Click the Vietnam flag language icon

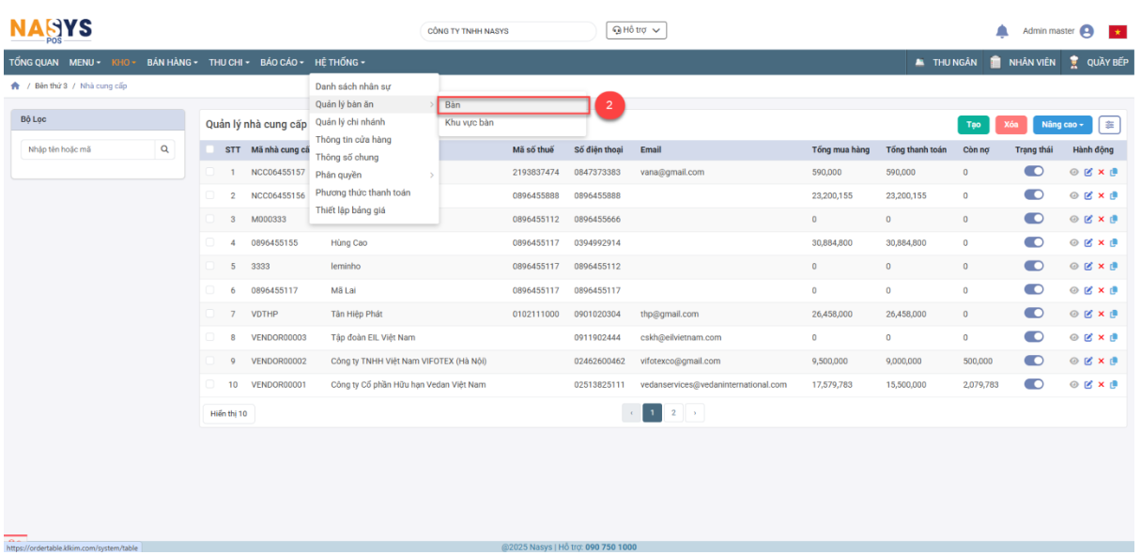(x=1118, y=32)
